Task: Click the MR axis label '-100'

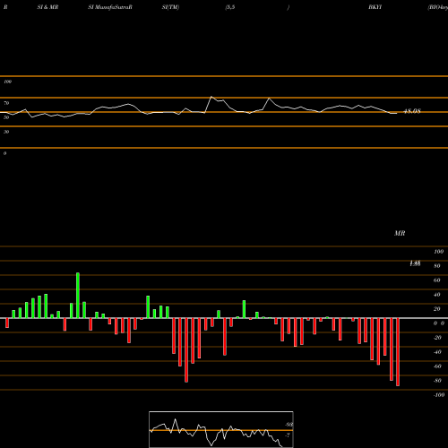Action: [439, 395]
